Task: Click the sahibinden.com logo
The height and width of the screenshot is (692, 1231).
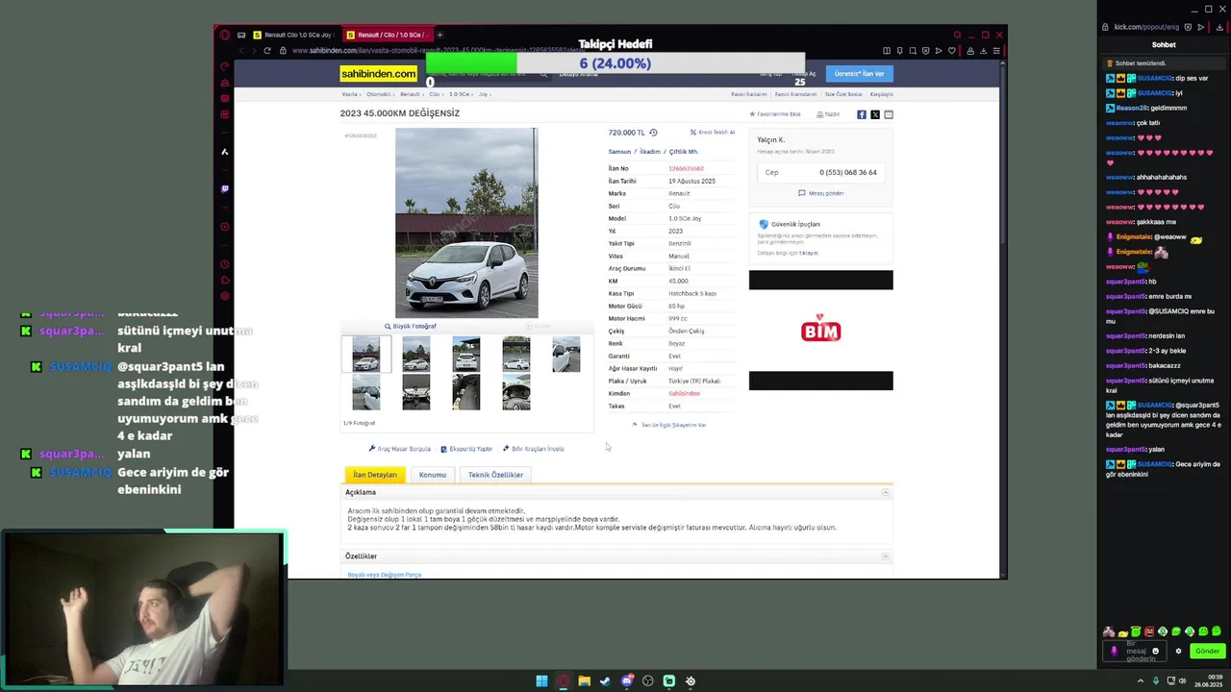Action: coord(379,74)
